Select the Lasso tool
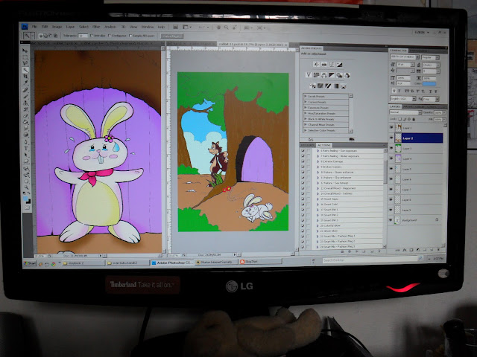Image resolution: width=477 pixels, height=357 pixels. 25,63
